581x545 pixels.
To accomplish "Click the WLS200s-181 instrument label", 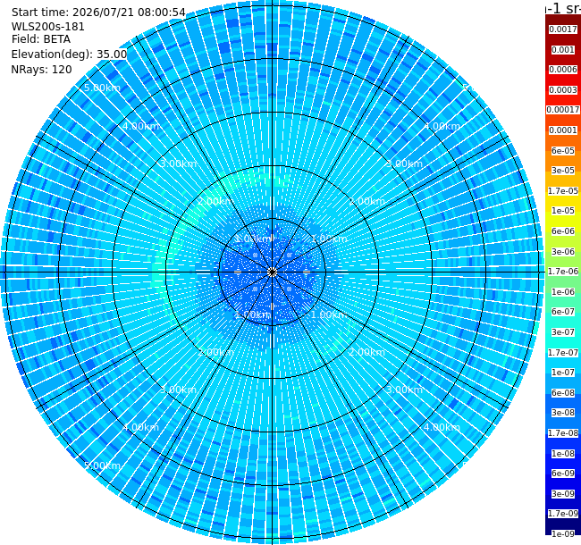I will tap(47, 27).
